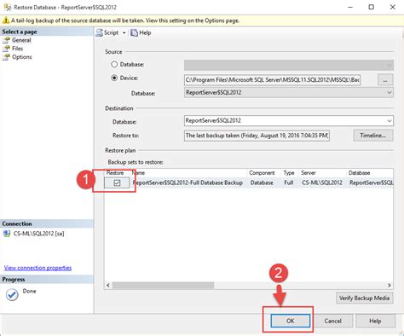Click the Server column header
404x336 pixels.
pos(309,173)
